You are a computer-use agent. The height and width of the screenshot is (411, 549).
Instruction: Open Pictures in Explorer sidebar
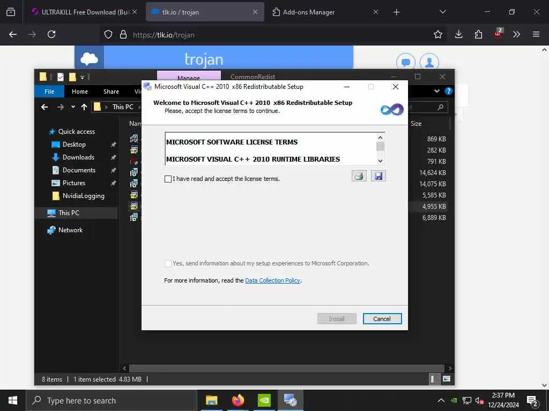tap(74, 183)
